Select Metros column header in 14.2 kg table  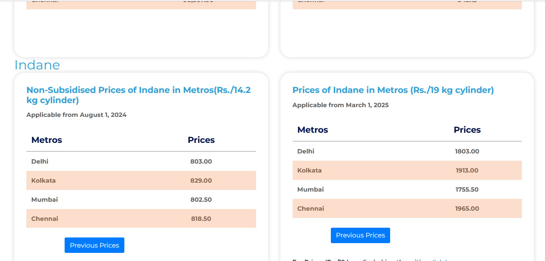(x=47, y=140)
